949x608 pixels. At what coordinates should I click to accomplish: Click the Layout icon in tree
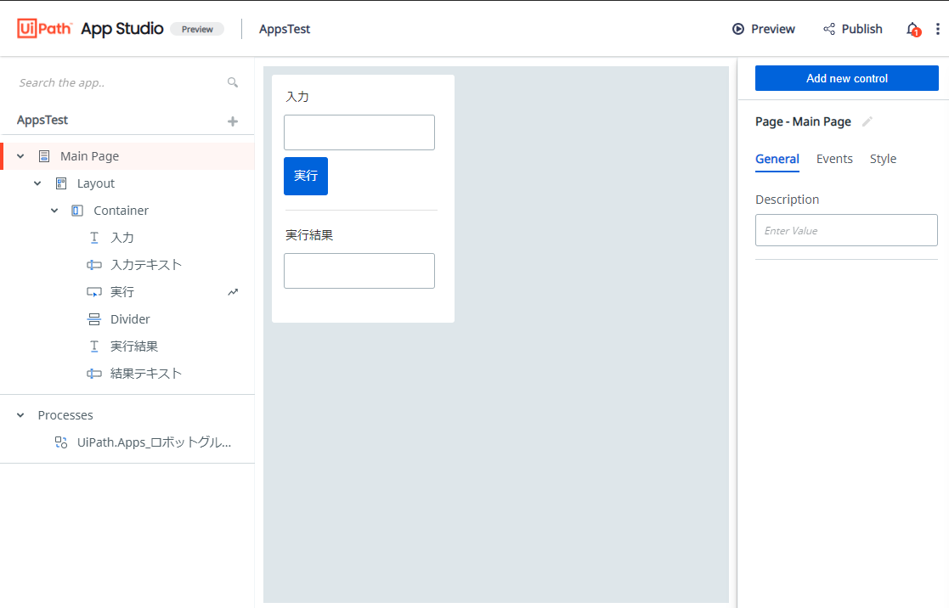[x=61, y=183]
